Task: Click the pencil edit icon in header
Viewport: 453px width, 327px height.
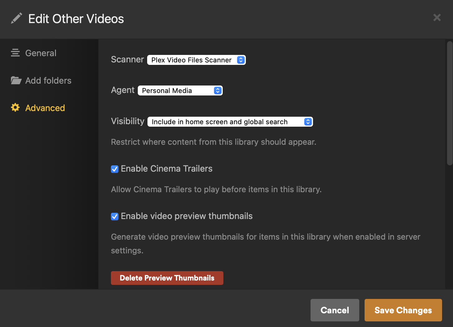Action: (17, 18)
